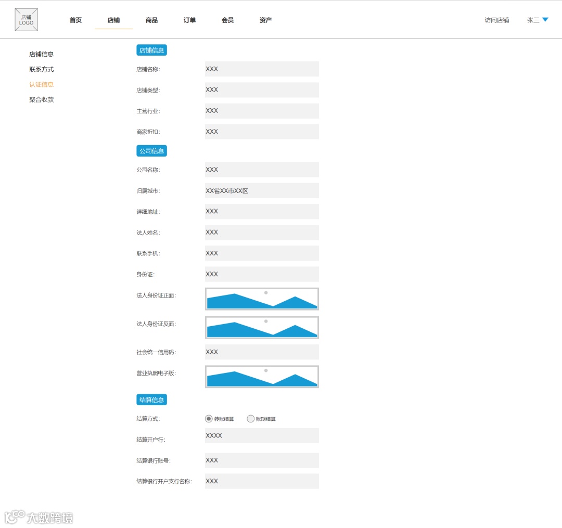Click the 社会统一信用码 field
Viewport: 562px width, 528px height.
click(262, 352)
